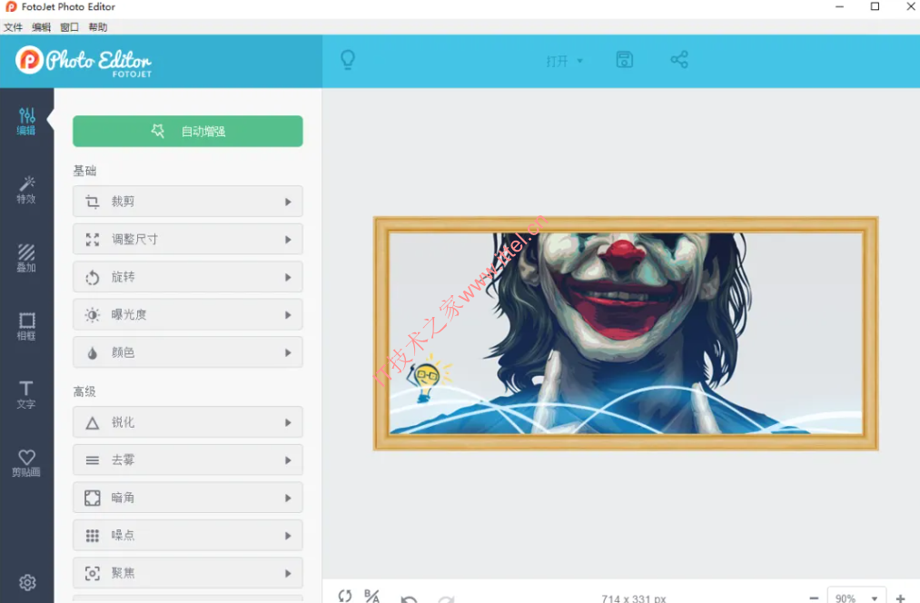Expand the 锐化 row arrow
Viewport: 920px width, 603px height.
[288, 422]
